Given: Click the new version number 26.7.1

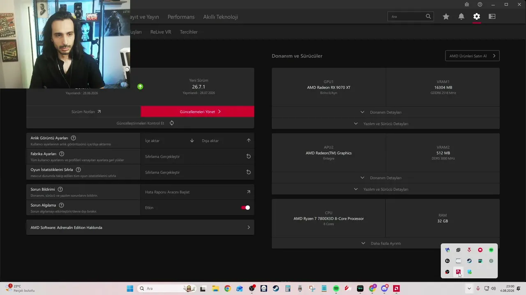Looking at the screenshot, I should [198, 87].
